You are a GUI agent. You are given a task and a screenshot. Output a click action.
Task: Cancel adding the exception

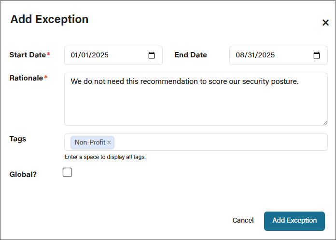tap(243, 220)
